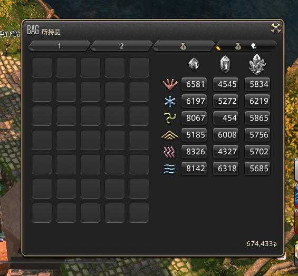Click the first empty inventory slot
The image size is (298, 276).
pyautogui.click(x=42, y=67)
